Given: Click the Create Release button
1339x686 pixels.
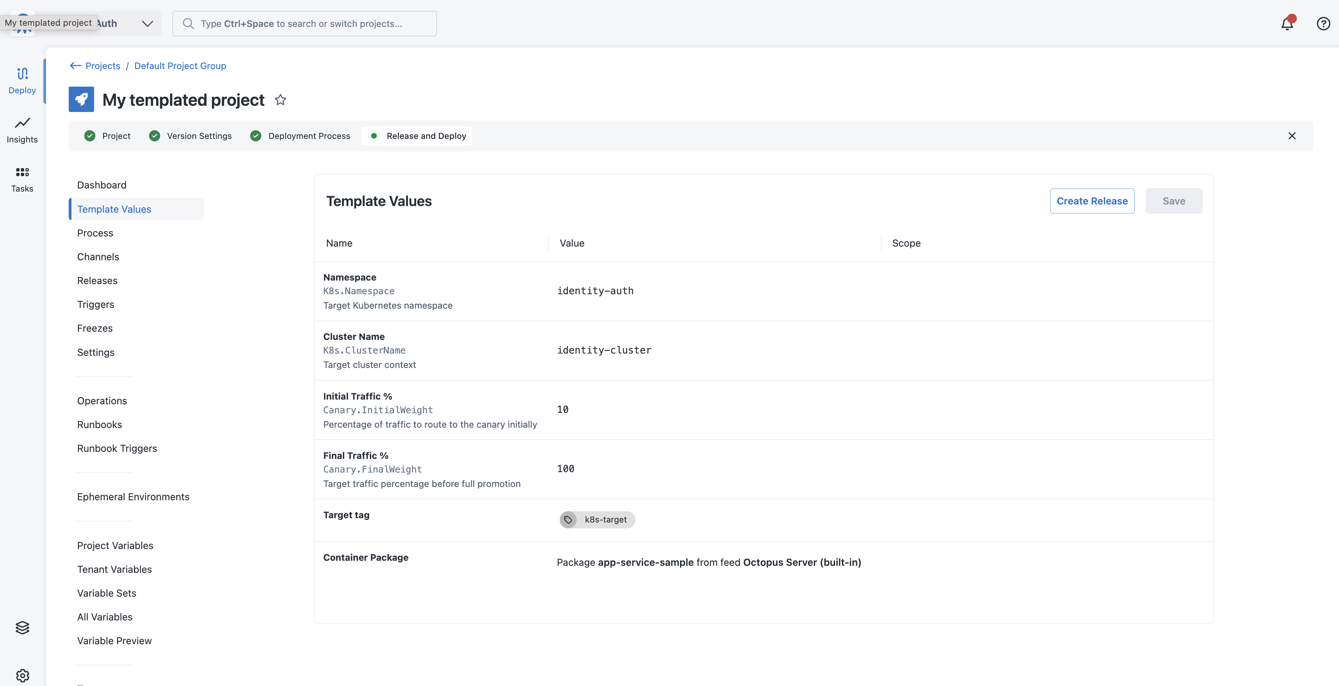Looking at the screenshot, I should 1091,201.
